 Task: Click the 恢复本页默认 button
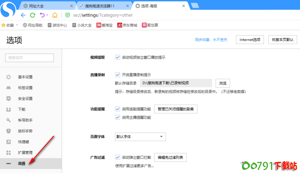[282, 40]
